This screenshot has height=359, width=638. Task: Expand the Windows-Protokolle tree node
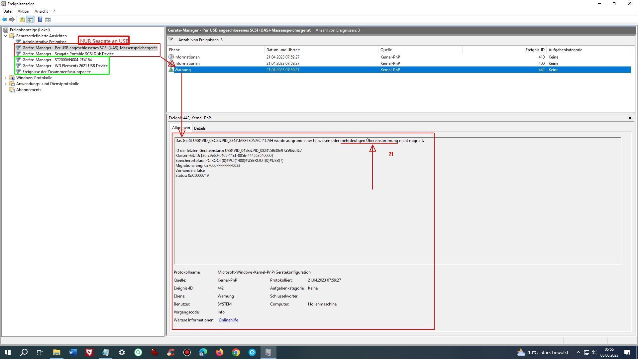(x=6, y=78)
